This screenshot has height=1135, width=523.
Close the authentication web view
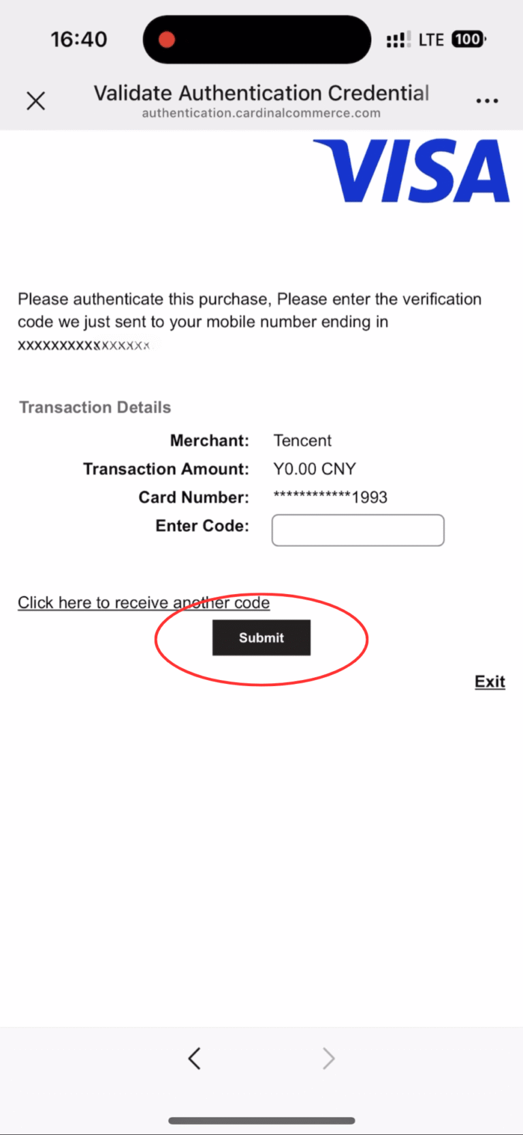click(x=35, y=101)
